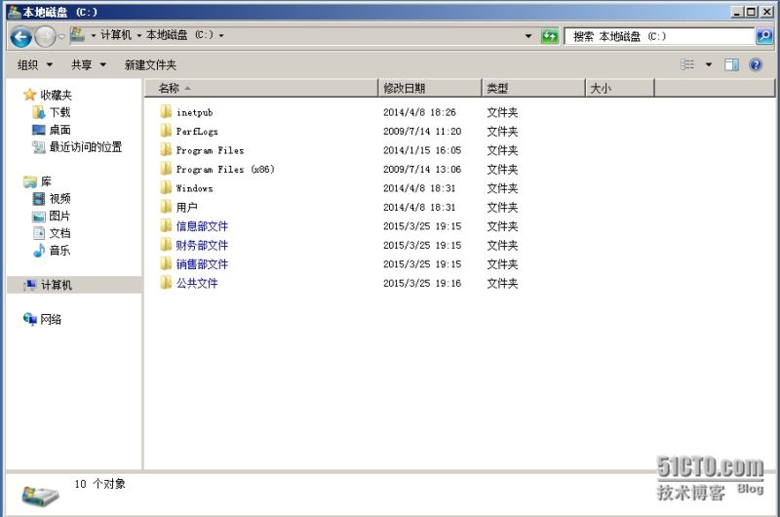
Task: Open 下载 in favorites list
Action: click(59, 112)
